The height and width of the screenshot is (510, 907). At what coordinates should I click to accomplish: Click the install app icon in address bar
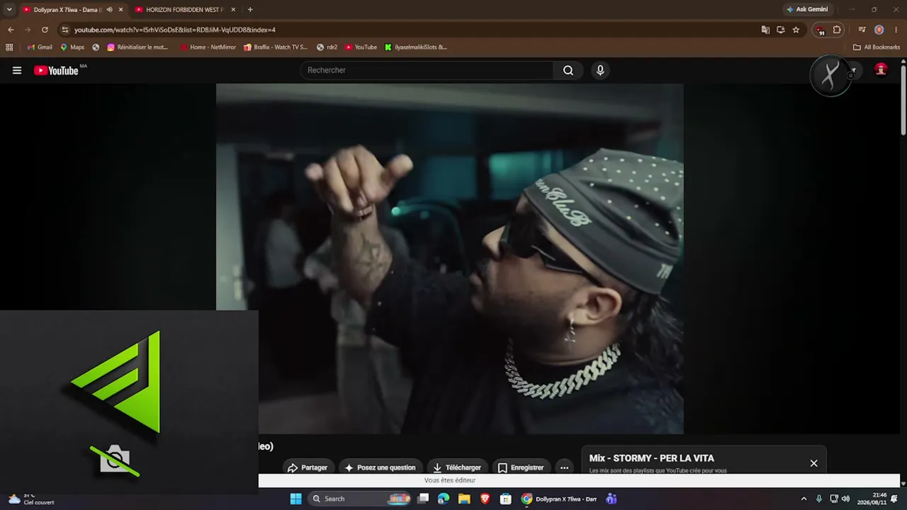pos(781,30)
